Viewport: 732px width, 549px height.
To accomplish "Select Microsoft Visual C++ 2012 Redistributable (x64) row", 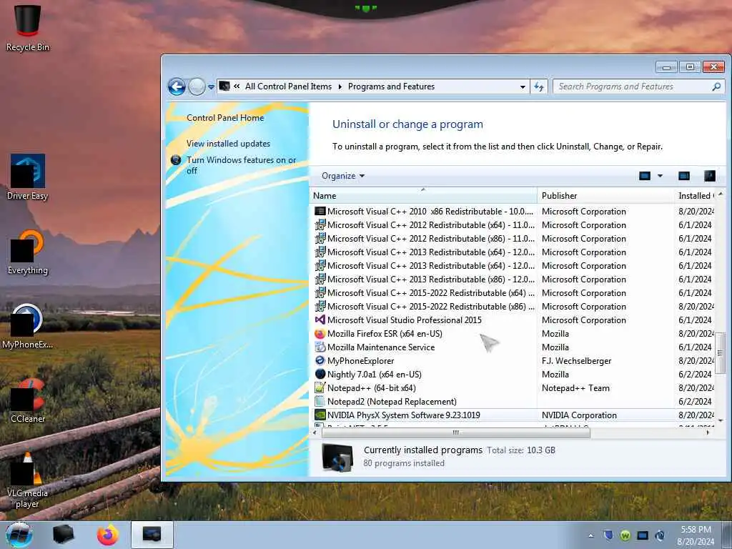I will click(x=514, y=225).
